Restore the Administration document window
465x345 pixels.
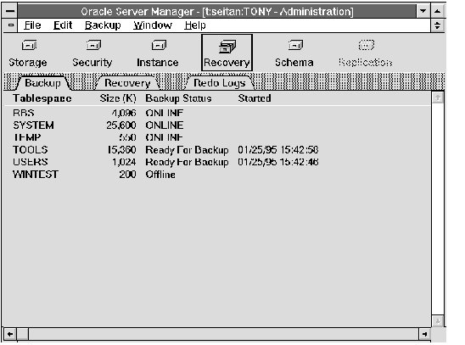pyautogui.click(x=438, y=25)
